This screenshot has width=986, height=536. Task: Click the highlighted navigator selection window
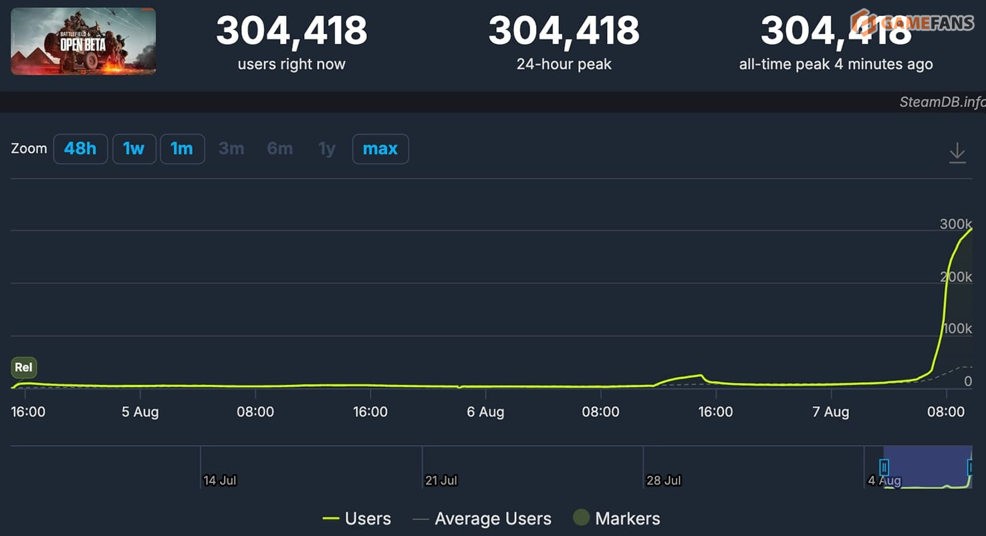[x=928, y=466]
